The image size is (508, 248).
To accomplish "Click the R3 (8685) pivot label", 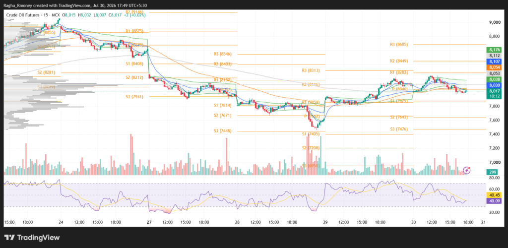I will coord(399,44).
